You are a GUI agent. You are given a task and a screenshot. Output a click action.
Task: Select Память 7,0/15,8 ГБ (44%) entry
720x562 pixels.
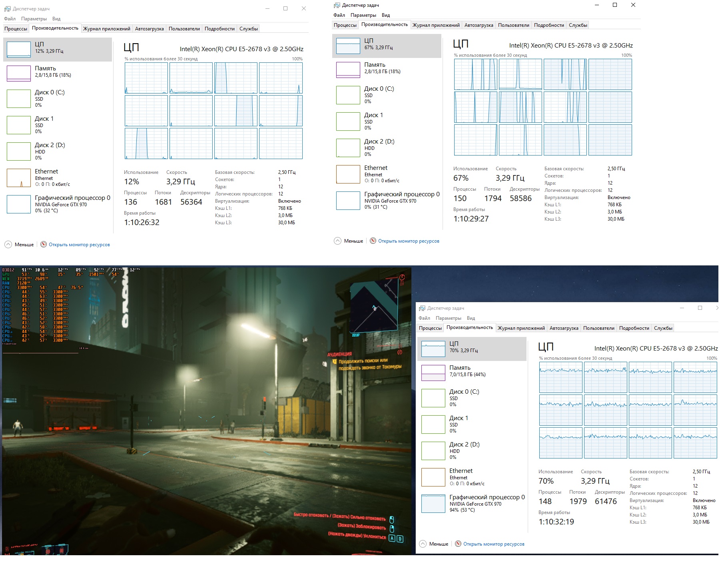(x=472, y=373)
